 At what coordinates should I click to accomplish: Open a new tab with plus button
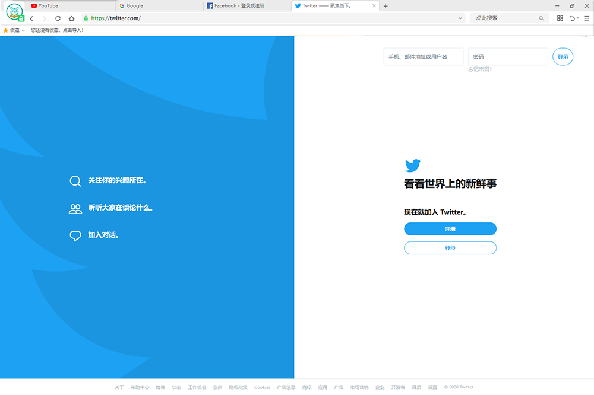point(386,6)
